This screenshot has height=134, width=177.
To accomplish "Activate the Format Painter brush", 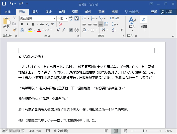I will (x=14, y=30).
